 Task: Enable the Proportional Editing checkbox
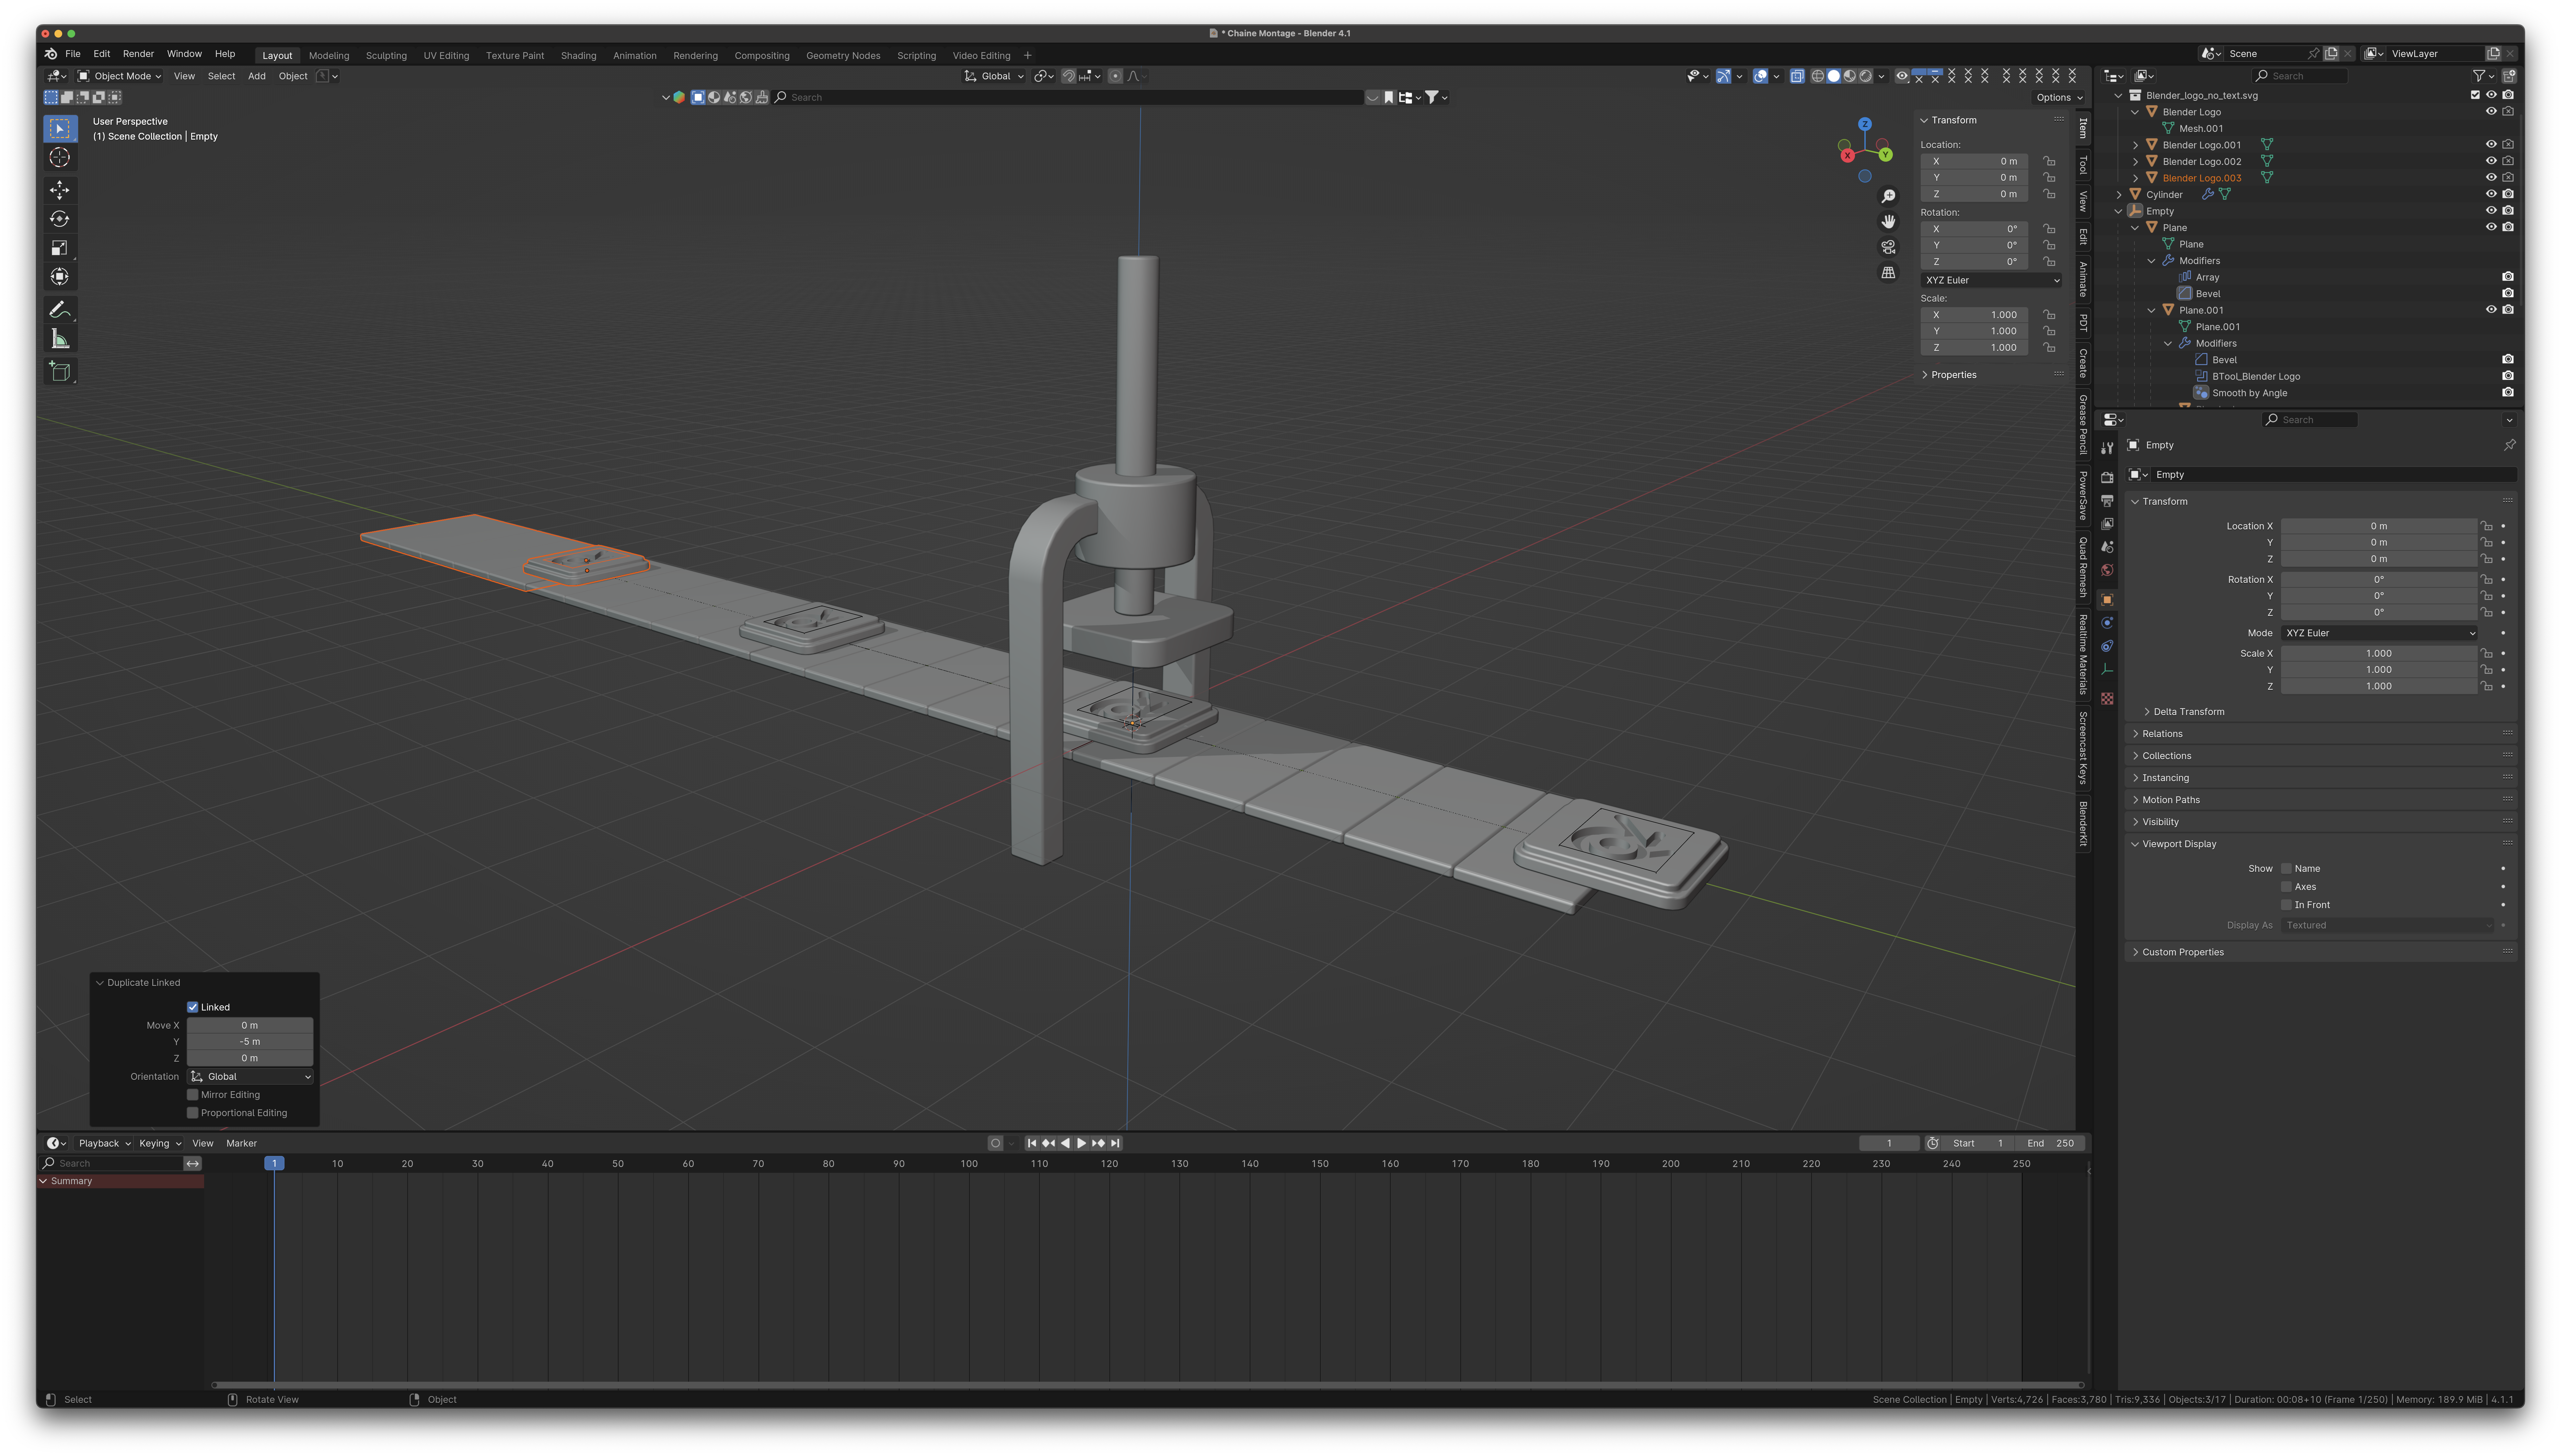click(x=193, y=1113)
